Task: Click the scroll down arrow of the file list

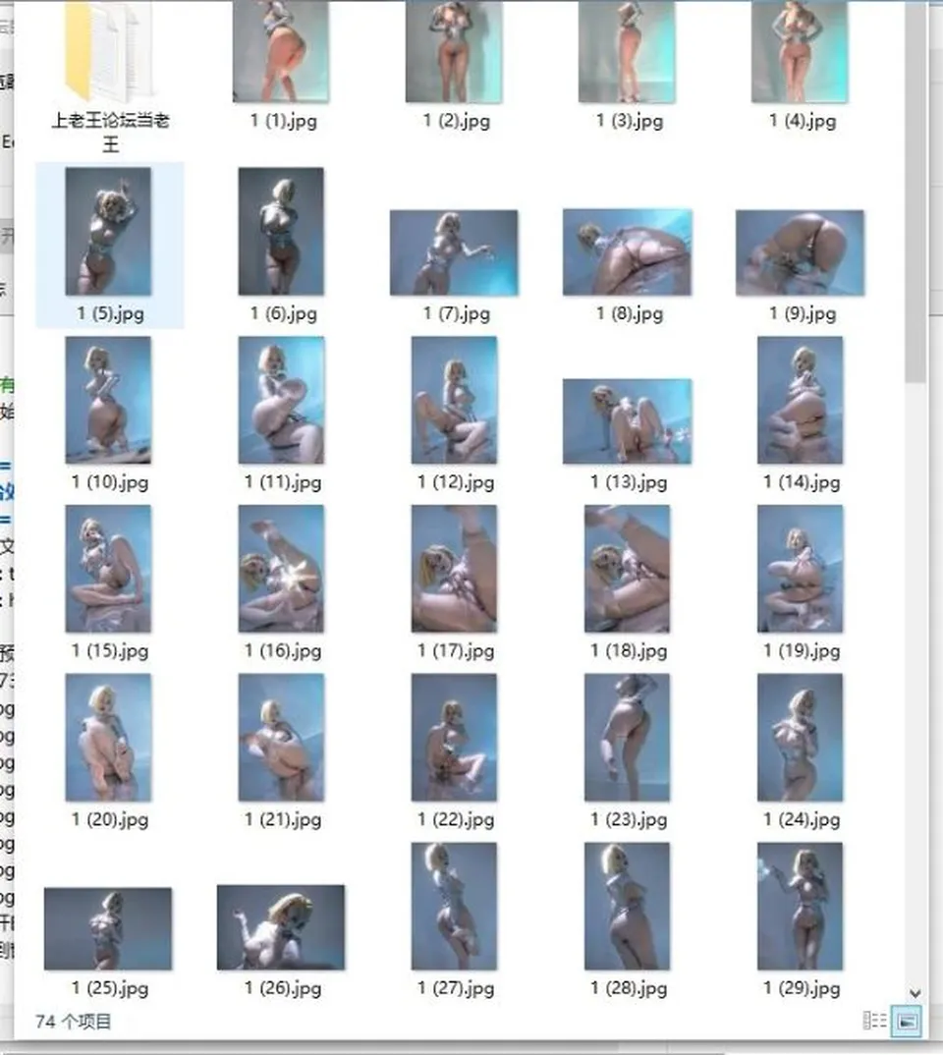Action: pos(915,993)
